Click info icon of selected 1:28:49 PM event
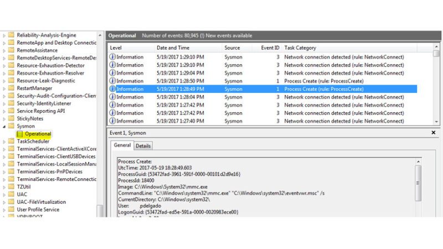The height and width of the screenshot is (249, 443). 112,89
